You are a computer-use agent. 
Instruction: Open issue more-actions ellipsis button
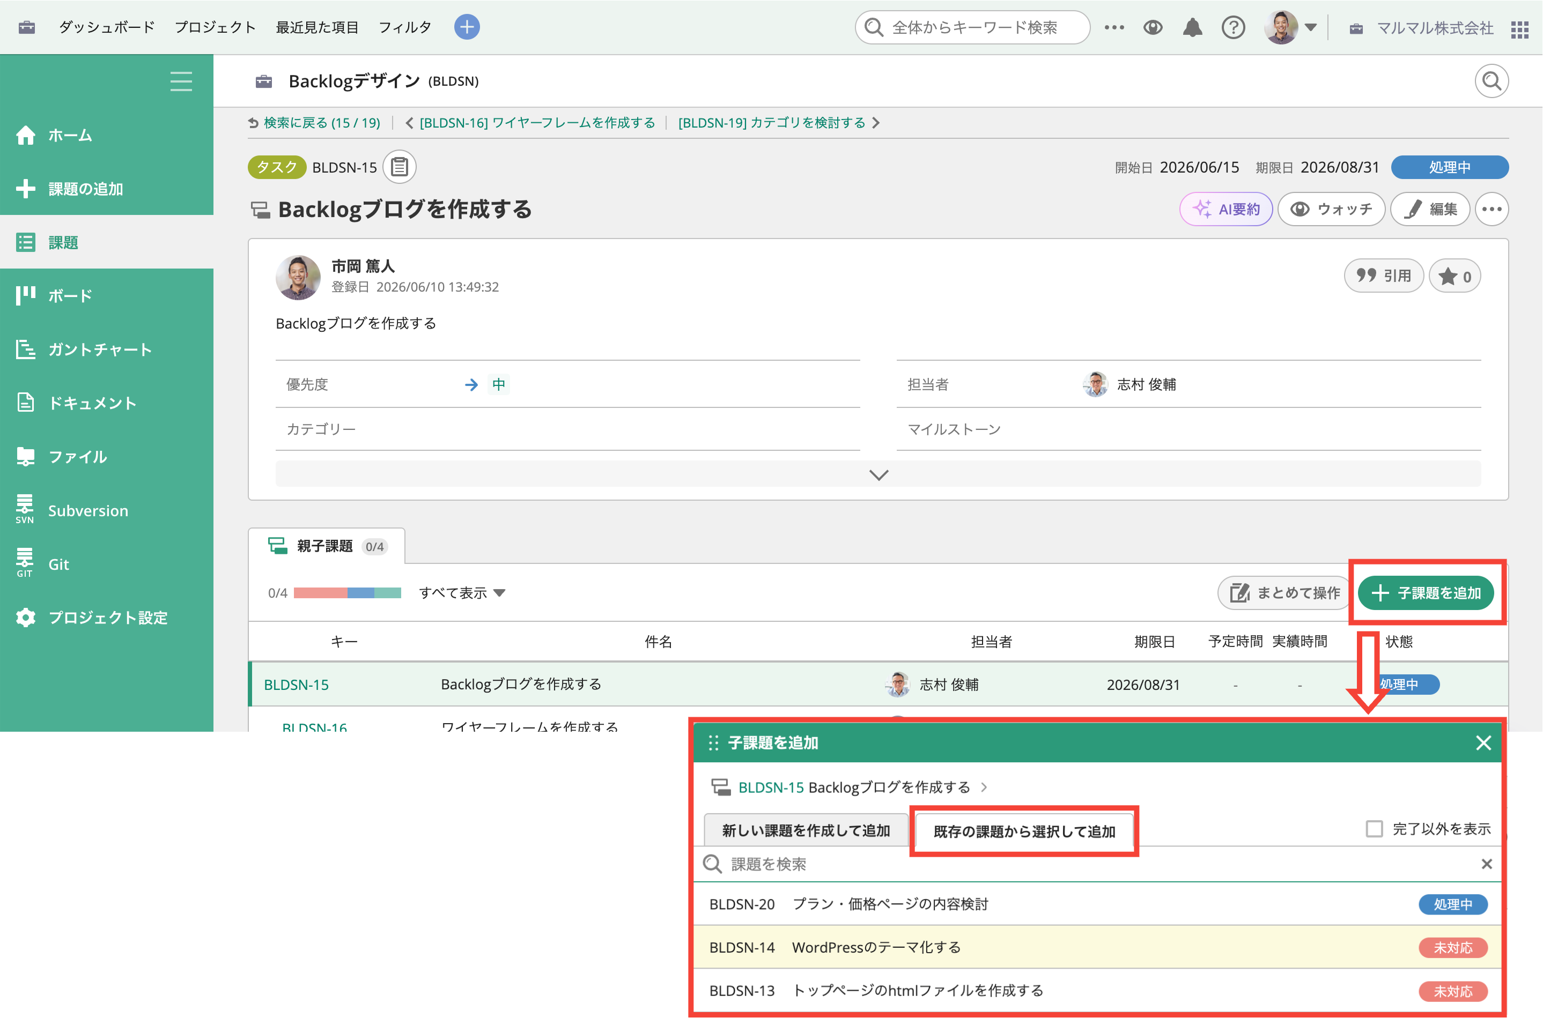click(x=1491, y=209)
